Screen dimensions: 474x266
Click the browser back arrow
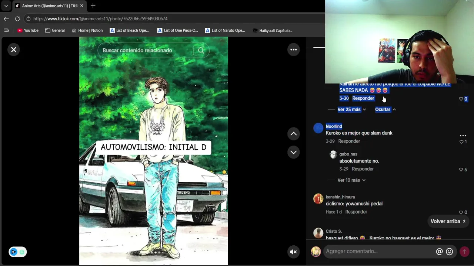pyautogui.click(x=6, y=18)
